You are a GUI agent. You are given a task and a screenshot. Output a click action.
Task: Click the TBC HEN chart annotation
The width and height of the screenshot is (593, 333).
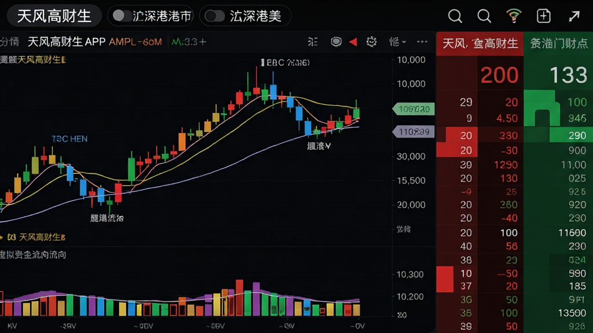coord(69,139)
